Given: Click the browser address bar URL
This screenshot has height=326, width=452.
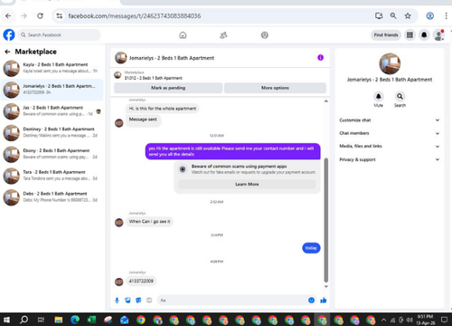Looking at the screenshot, I should coord(135,15).
